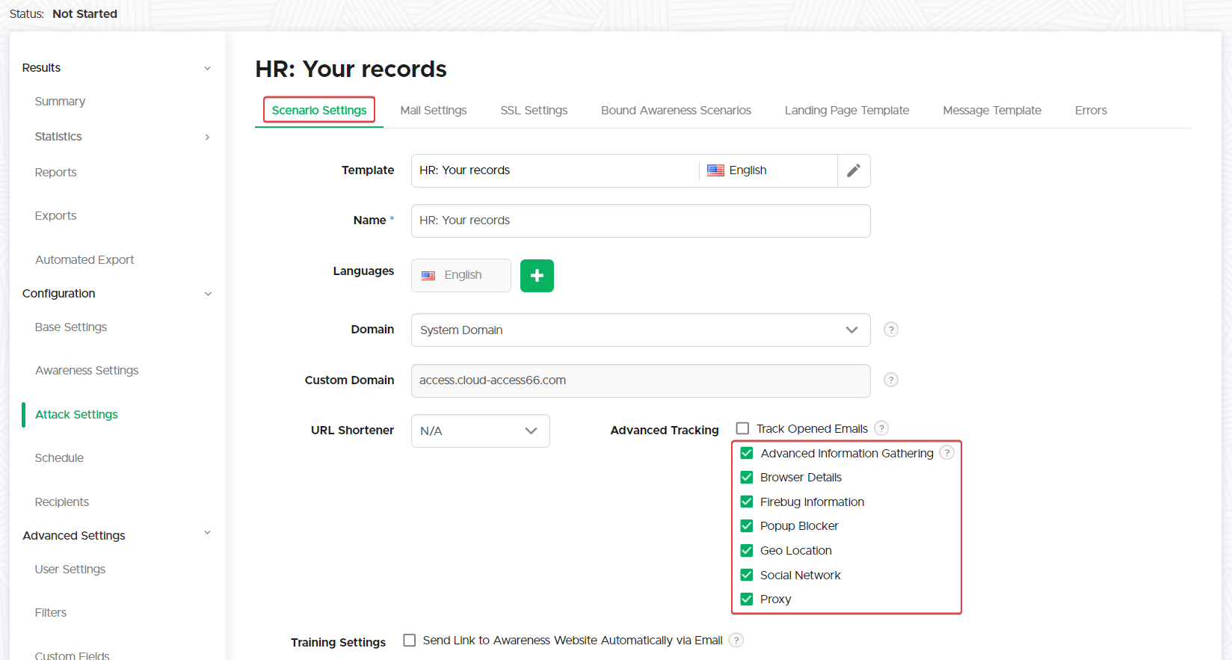The image size is (1232, 660).
Task: Open Awareness Settings in the sidebar
Action: (87, 371)
